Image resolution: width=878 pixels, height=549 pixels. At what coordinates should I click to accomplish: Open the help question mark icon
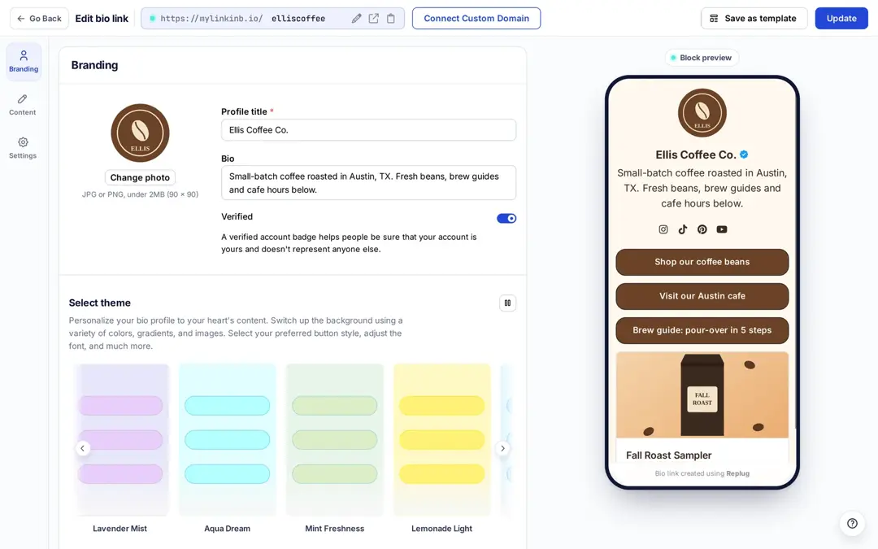pyautogui.click(x=852, y=523)
